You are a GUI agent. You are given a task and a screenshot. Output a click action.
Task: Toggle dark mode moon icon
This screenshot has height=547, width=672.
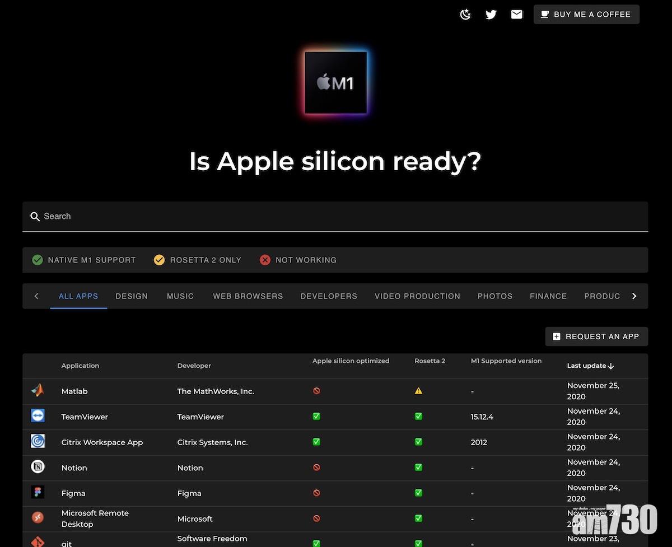(465, 15)
